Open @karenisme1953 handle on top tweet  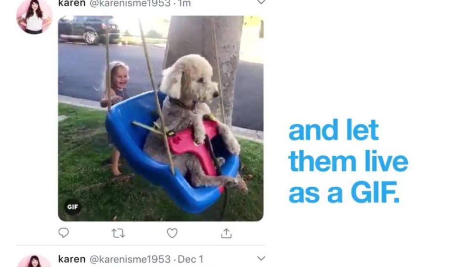(130, 3)
